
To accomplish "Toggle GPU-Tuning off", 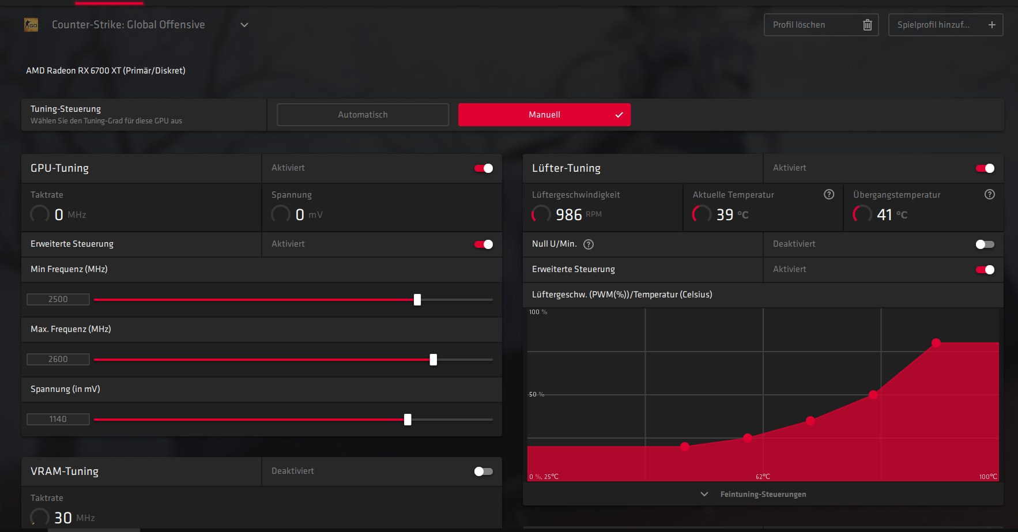I will pyautogui.click(x=484, y=168).
